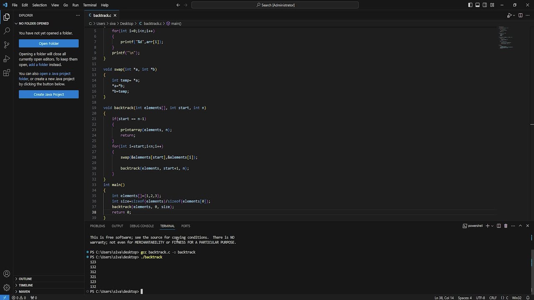Viewport: 534px width, 300px height.
Task: Open errors and warnings status indicator
Action: pyautogui.click(x=19, y=297)
